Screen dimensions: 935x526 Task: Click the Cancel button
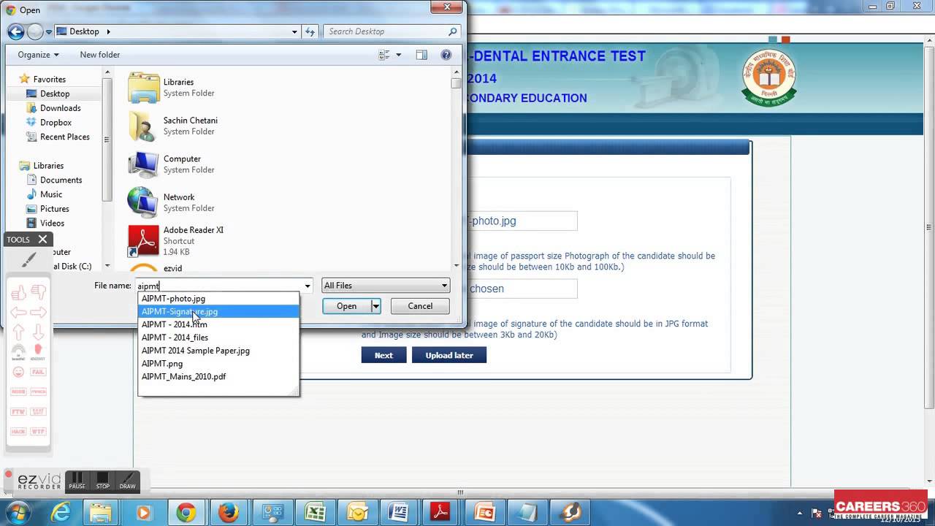pyautogui.click(x=420, y=306)
